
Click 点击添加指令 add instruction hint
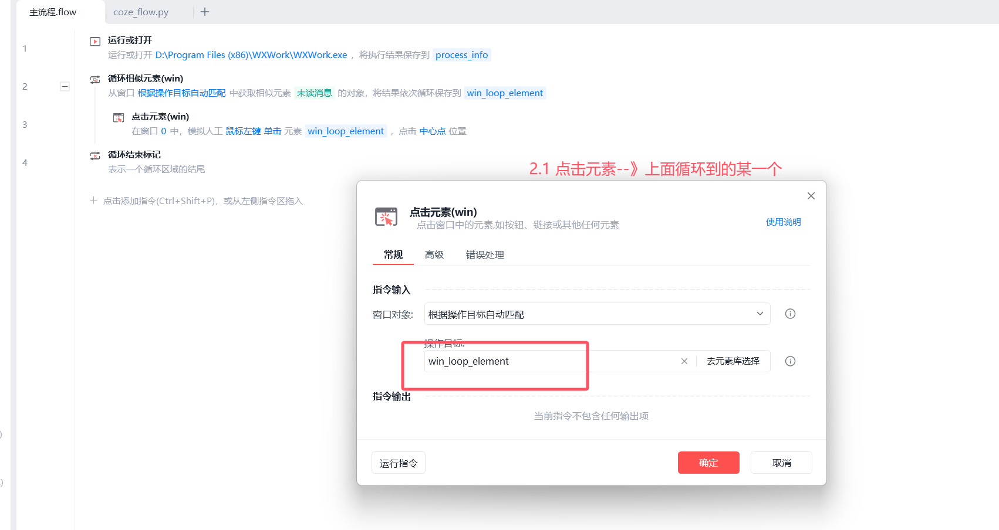[x=203, y=201]
